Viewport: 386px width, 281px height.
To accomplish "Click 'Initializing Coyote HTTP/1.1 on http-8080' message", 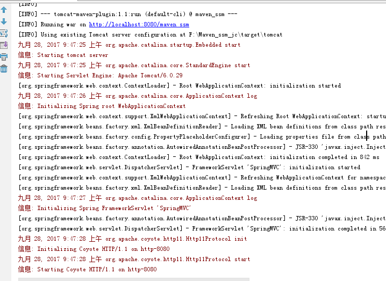I will (x=94, y=249).
